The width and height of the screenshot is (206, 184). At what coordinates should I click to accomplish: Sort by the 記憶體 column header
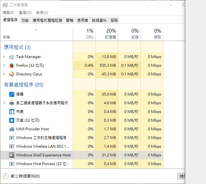(107, 34)
